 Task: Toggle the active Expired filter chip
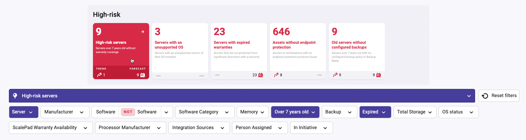point(374,112)
